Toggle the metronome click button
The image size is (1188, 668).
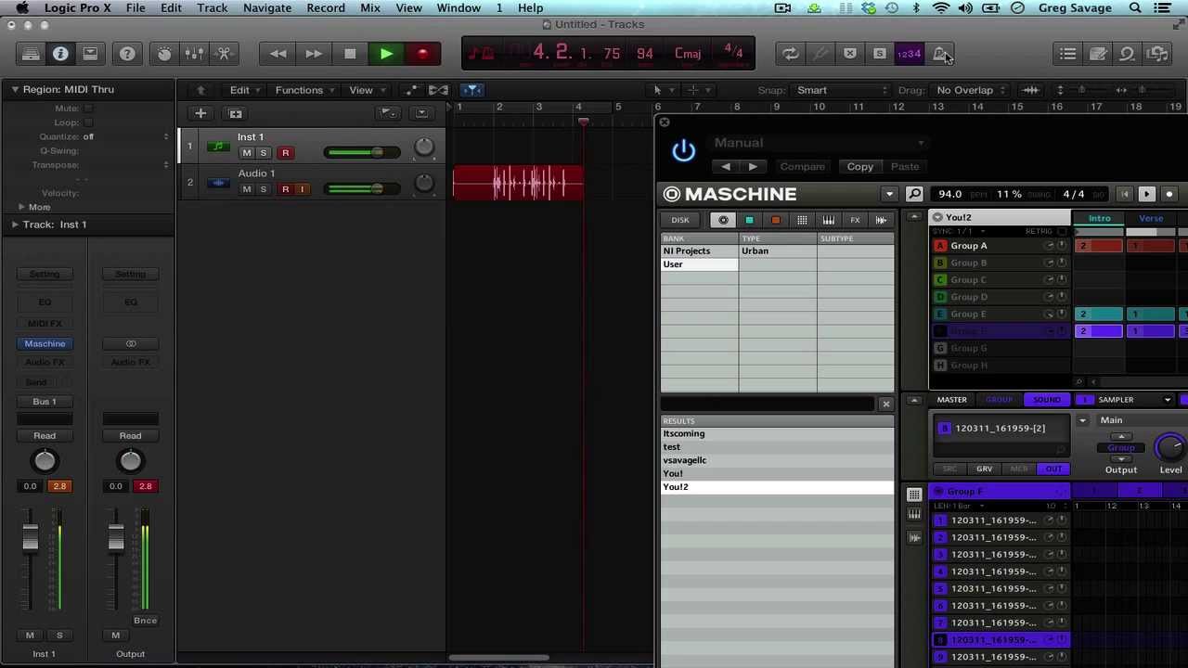pos(939,54)
